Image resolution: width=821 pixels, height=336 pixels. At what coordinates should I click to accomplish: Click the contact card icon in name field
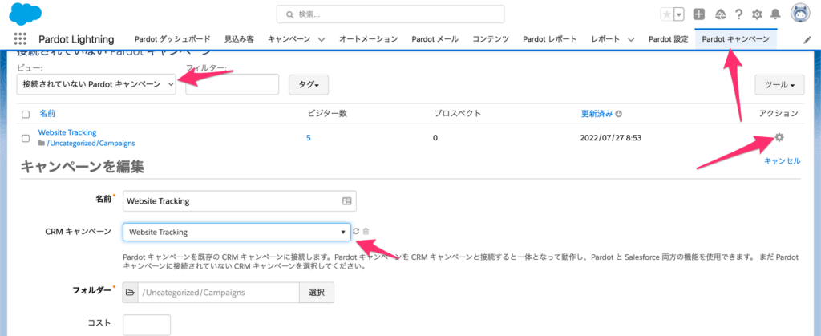[346, 201]
